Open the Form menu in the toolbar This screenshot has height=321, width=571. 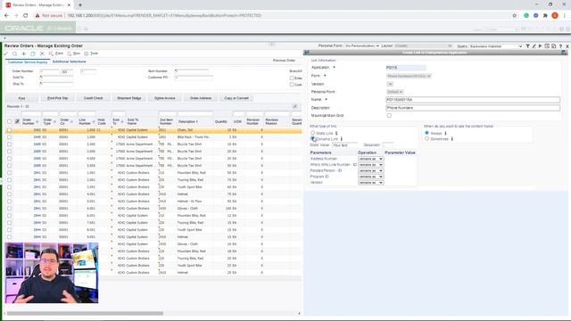(x=56, y=53)
